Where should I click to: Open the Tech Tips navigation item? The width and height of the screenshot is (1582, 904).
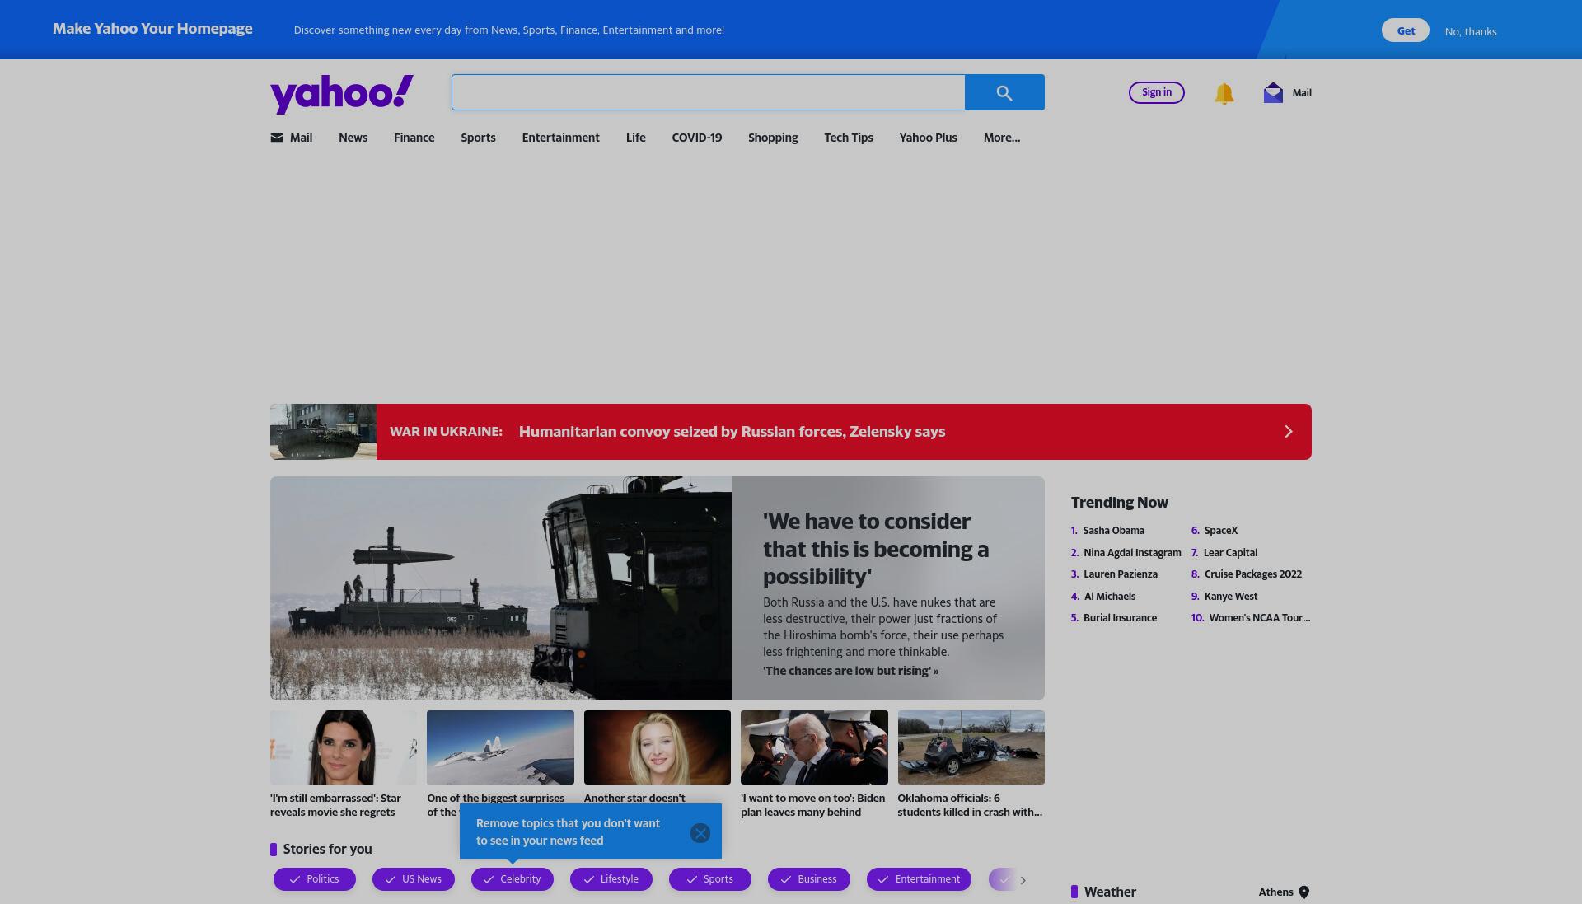pos(848,138)
